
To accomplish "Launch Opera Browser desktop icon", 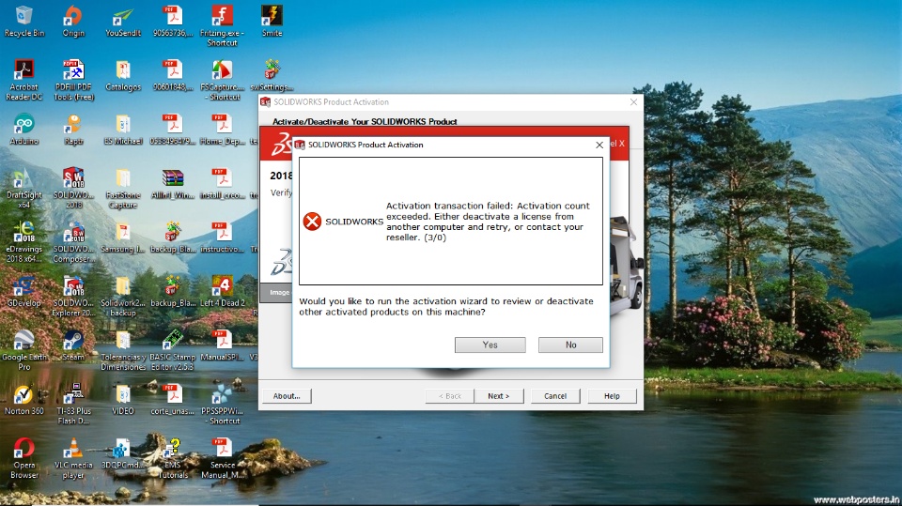I will pos(24,458).
